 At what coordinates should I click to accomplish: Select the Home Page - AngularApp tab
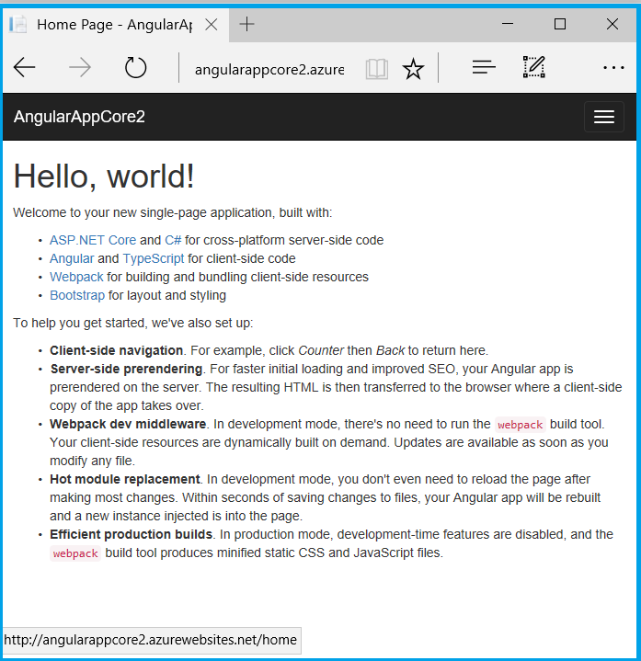pos(110,25)
